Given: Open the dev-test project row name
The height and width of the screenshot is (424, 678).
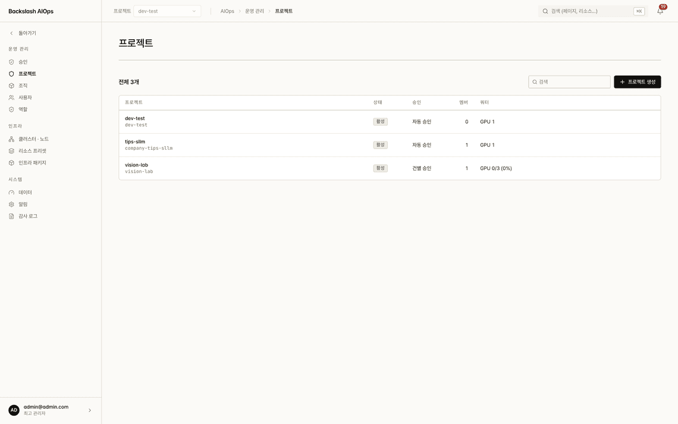Looking at the screenshot, I should (135, 118).
